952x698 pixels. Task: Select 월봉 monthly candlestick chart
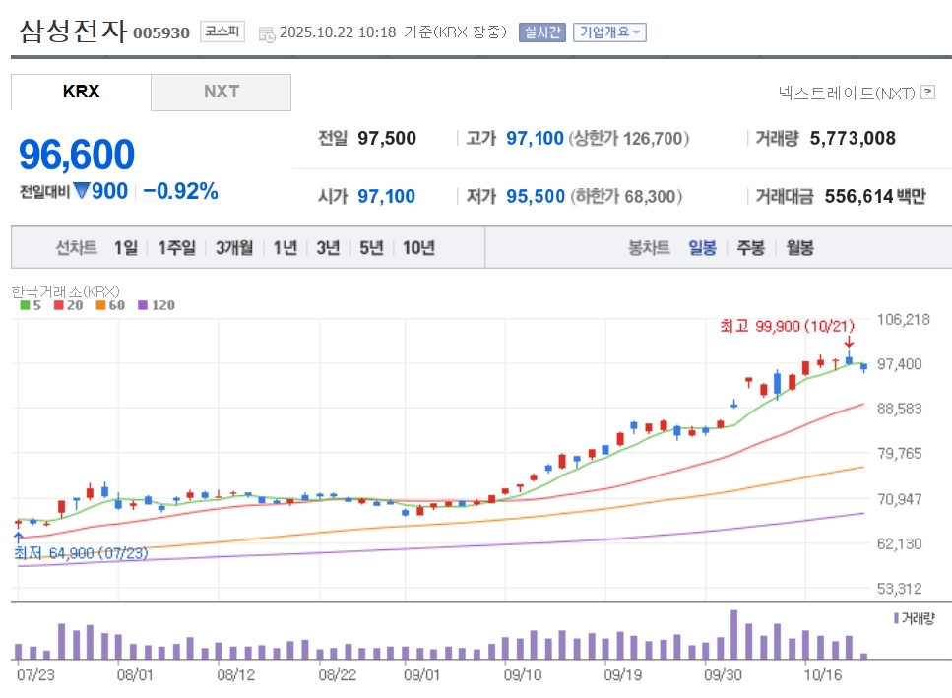pos(799,248)
